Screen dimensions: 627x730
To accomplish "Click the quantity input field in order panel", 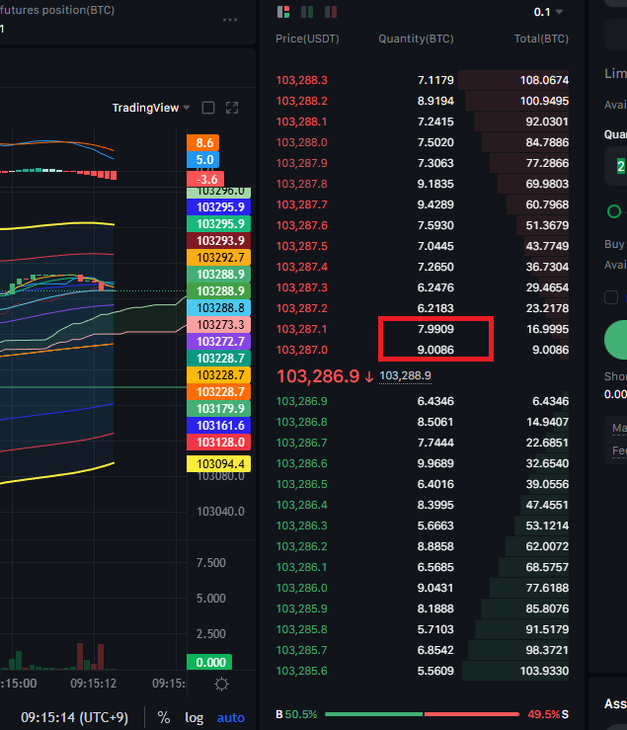I will (615, 166).
